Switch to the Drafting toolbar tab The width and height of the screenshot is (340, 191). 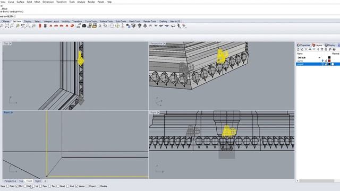(x=163, y=21)
